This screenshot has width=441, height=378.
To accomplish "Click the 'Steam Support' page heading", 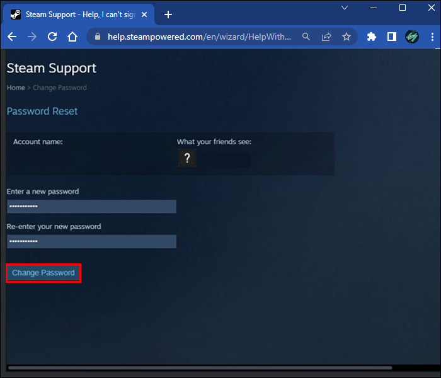I will (52, 68).
